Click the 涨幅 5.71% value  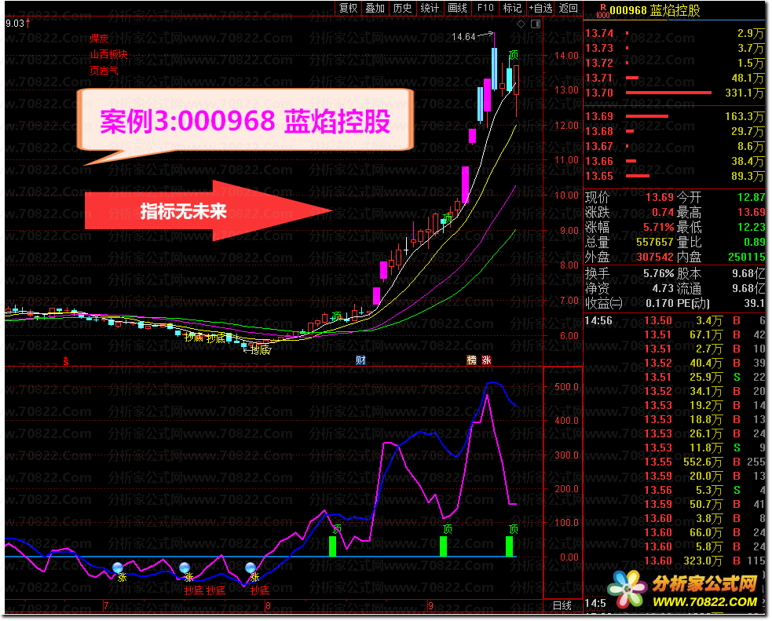(658, 228)
